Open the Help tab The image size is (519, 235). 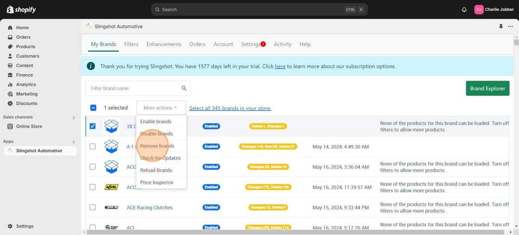305,44
